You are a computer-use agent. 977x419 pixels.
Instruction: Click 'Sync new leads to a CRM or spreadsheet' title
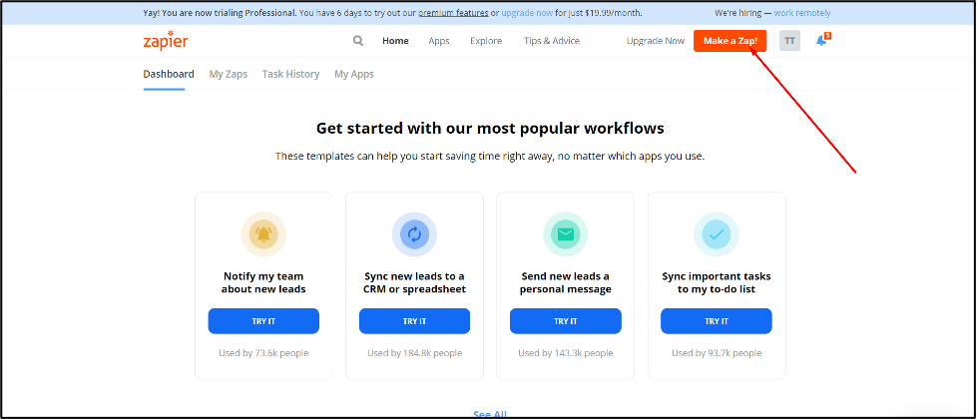[414, 282]
